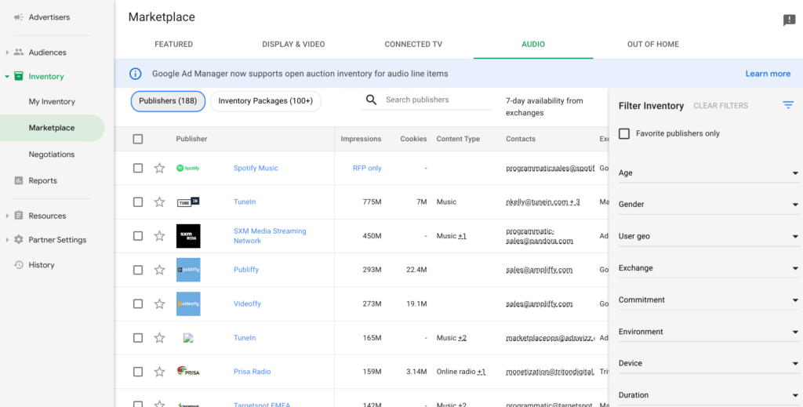This screenshot has width=803, height=407.
Task: Click the Resources clipboard icon
Action: click(x=19, y=216)
